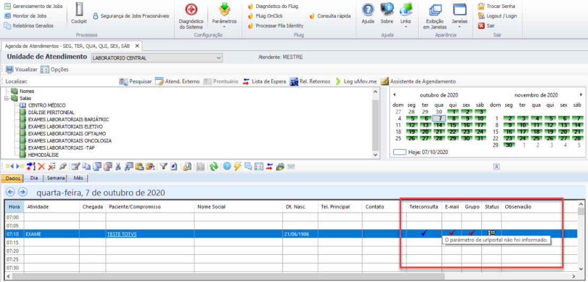Open Gerenciamento de Jobs
Screen dimensions: 588x282
[x=33, y=6]
